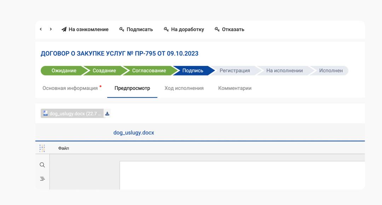Send document via На ознкомление

[85, 30]
